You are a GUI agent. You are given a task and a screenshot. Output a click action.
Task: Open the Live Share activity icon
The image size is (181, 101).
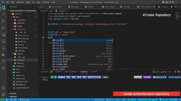pyautogui.click(x=3, y=68)
